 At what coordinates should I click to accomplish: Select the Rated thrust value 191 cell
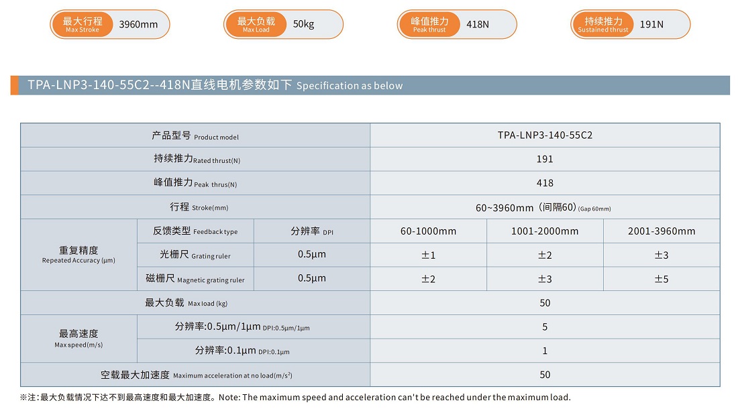coord(545,159)
